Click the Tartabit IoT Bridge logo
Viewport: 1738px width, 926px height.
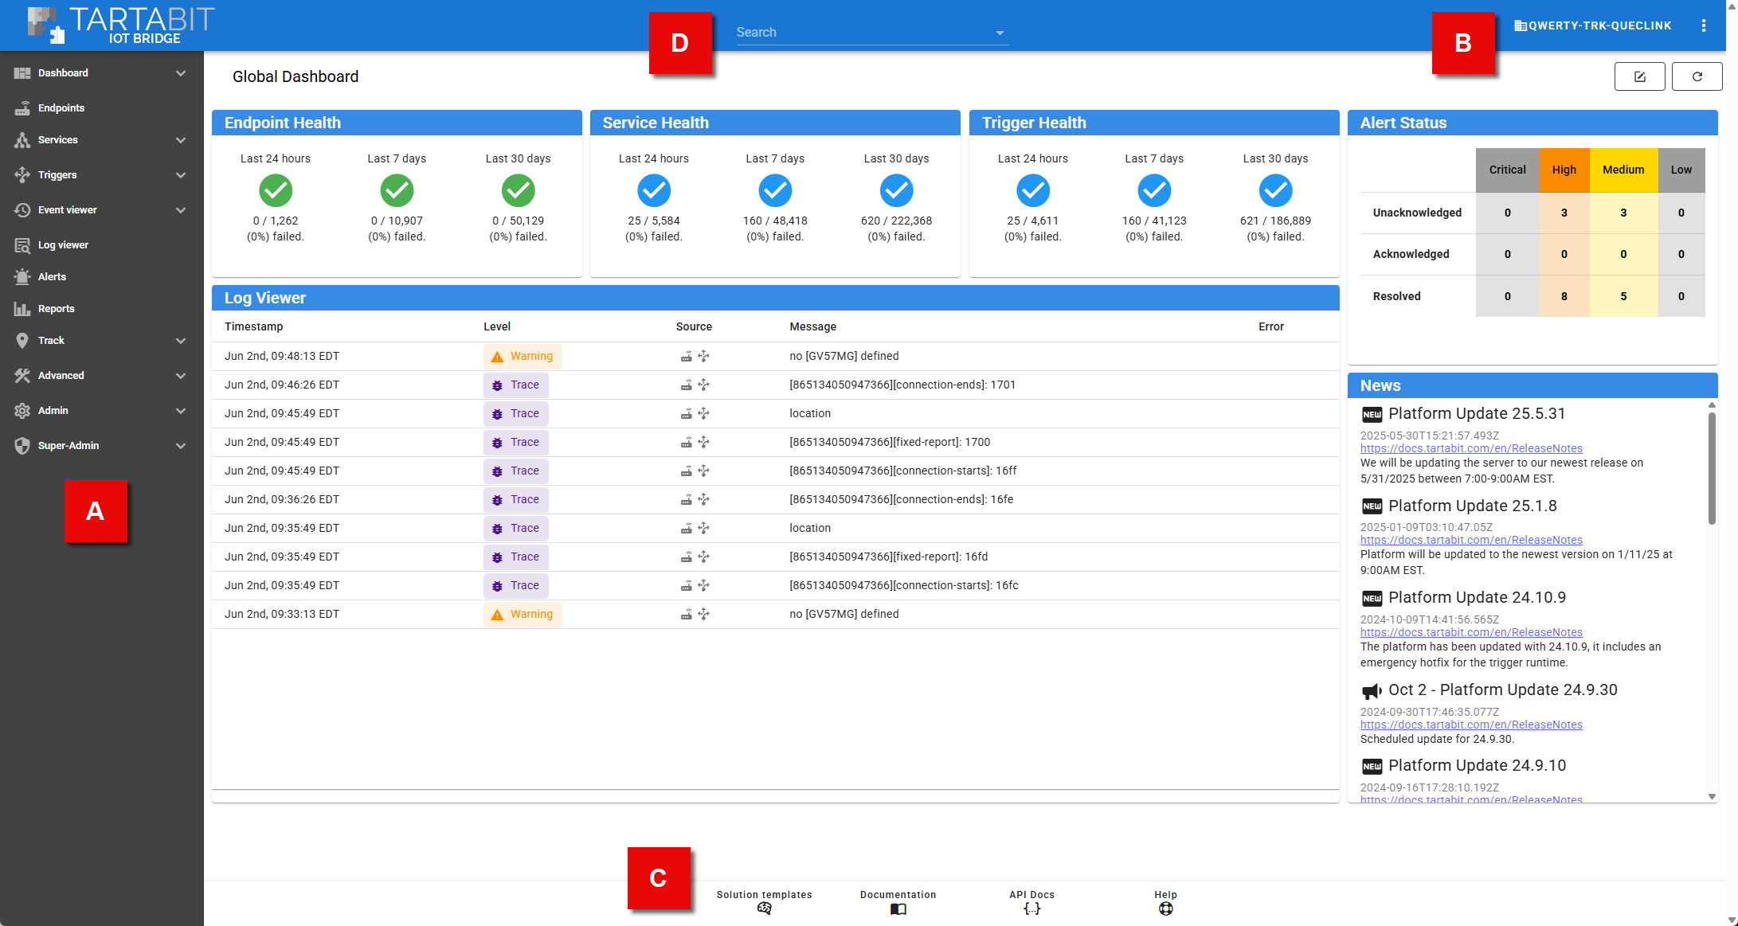tap(121, 25)
